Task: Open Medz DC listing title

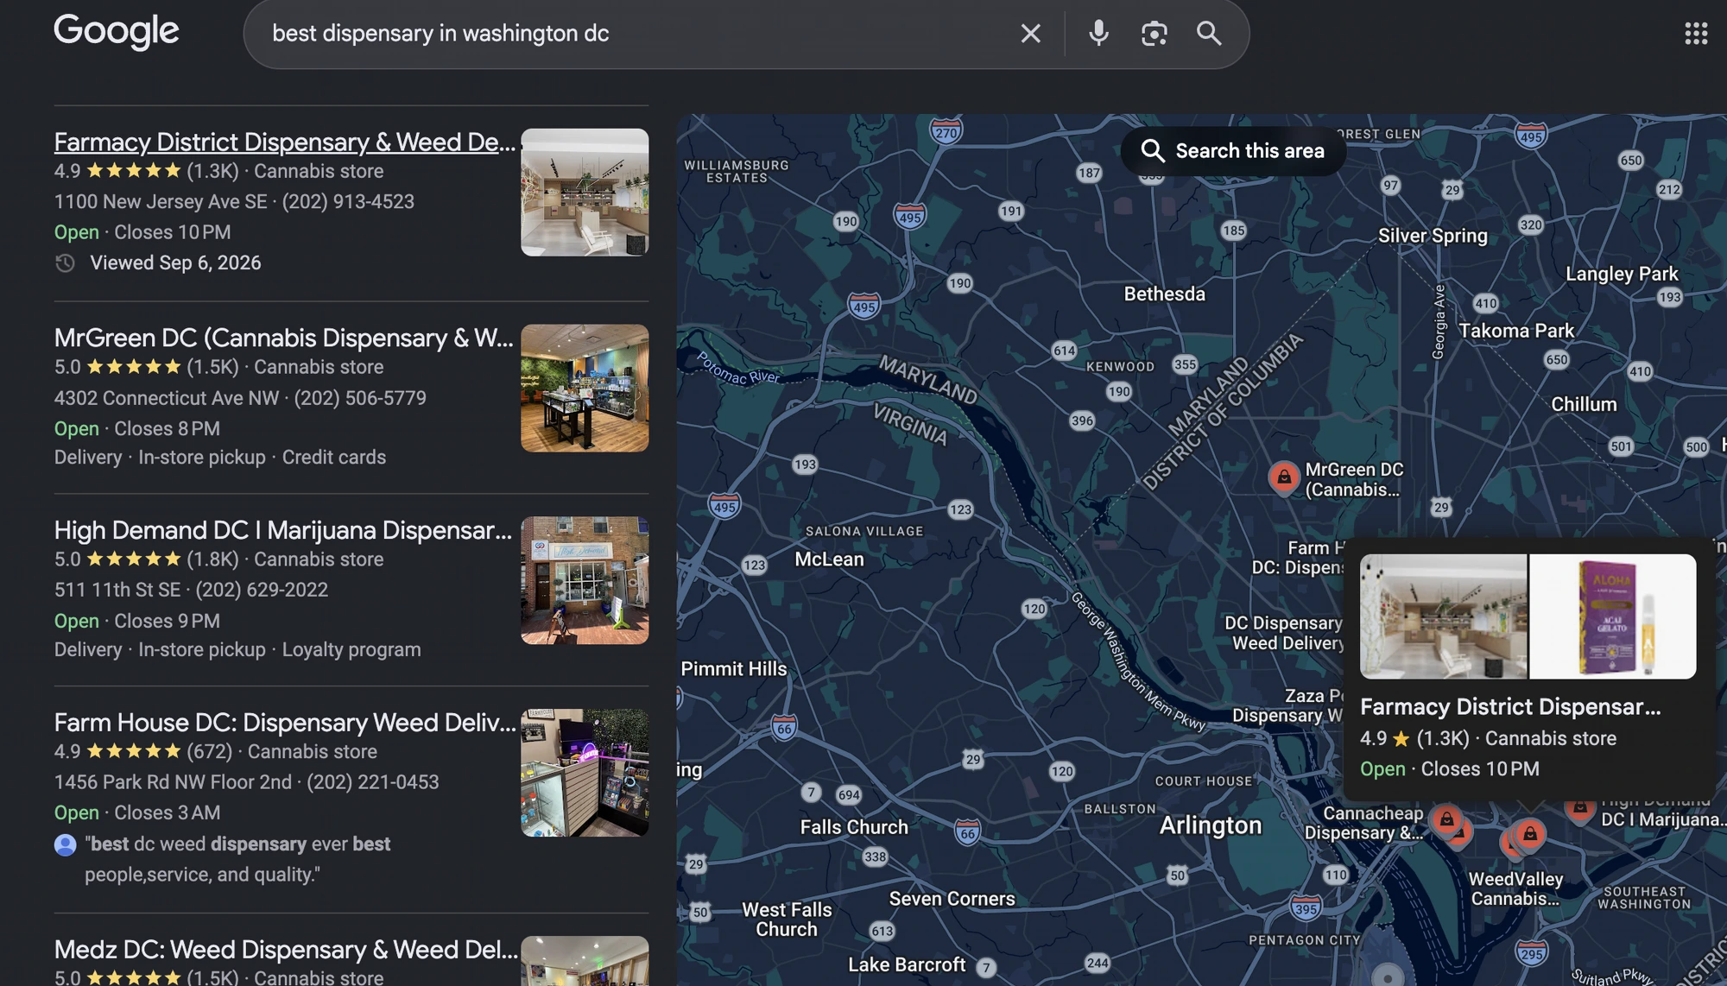Action: (286, 950)
